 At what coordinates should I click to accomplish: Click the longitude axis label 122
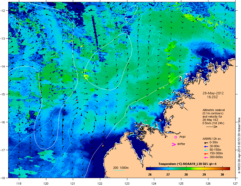tap(100, 183)
